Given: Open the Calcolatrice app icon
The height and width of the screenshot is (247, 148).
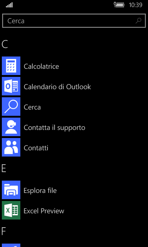Looking at the screenshot, I should (11, 66).
